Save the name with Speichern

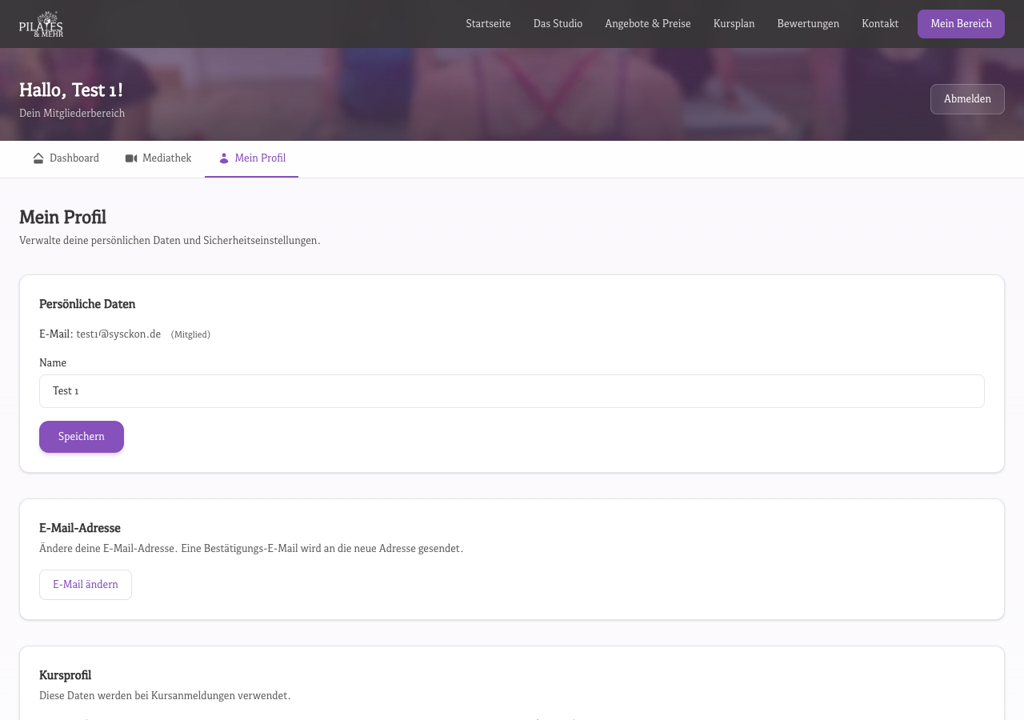click(82, 437)
